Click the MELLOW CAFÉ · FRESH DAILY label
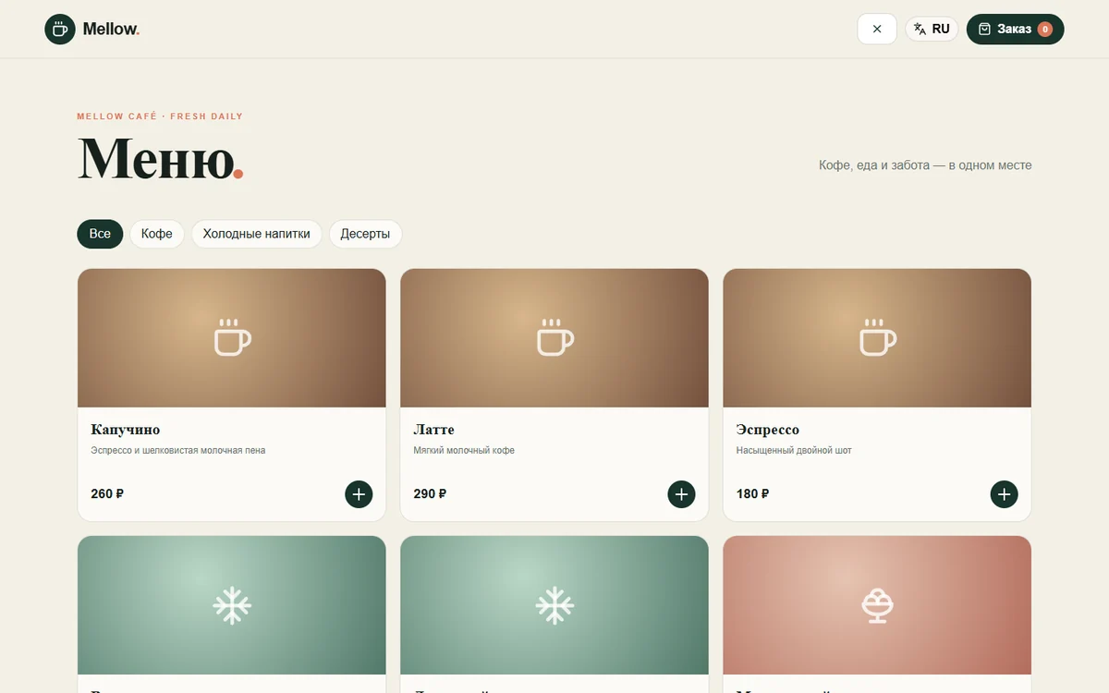Viewport: 1109px width, 693px height. (160, 116)
